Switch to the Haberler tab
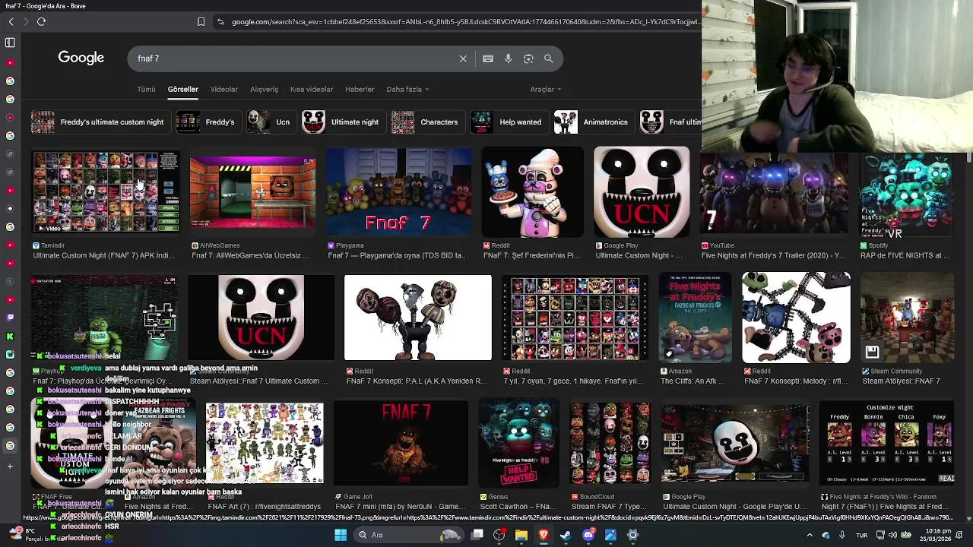 coord(360,90)
